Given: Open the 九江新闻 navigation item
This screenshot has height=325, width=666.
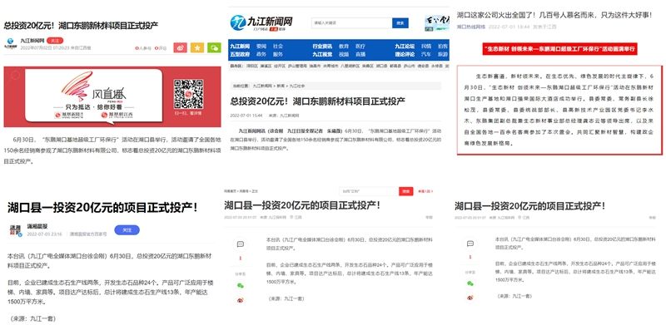Looking at the screenshot, I should pyautogui.click(x=240, y=46).
